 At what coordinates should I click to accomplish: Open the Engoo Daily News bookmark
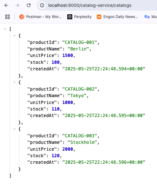(x=117, y=17)
